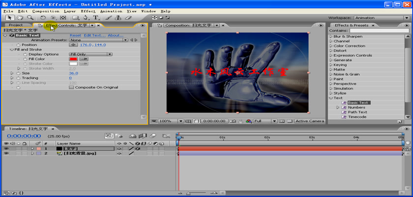Click the white Stroke Color swatch
Image resolution: width=413 pixels, height=197 pixels.
click(x=73, y=64)
